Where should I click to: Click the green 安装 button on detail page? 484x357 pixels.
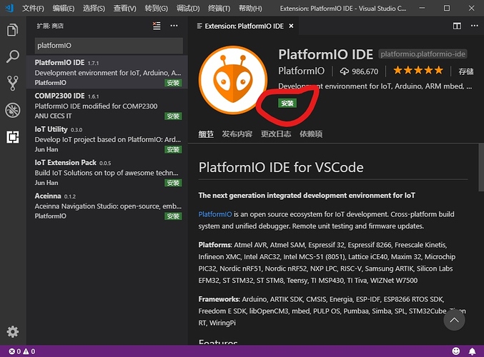[287, 104]
